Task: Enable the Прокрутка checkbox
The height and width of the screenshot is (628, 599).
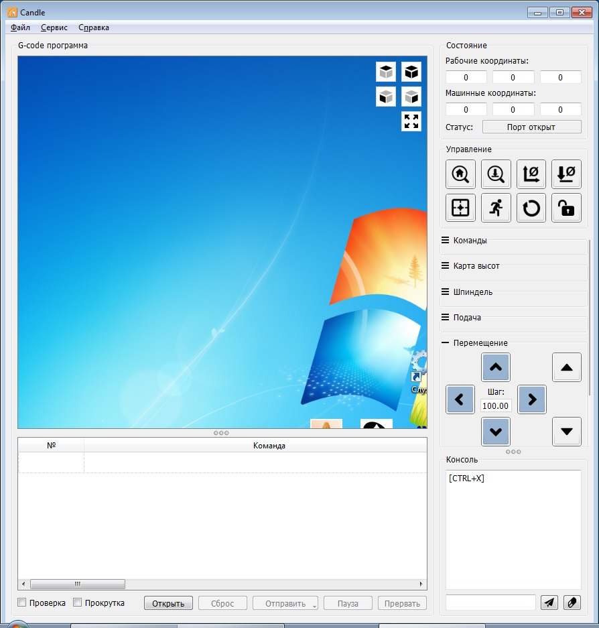Action: pos(77,603)
